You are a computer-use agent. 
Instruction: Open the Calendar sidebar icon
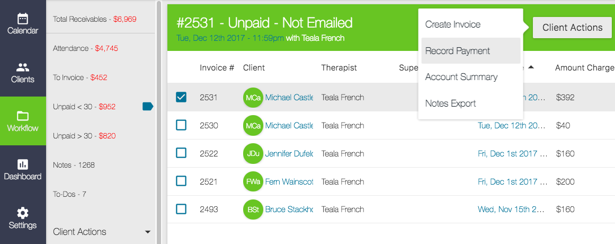(23, 19)
